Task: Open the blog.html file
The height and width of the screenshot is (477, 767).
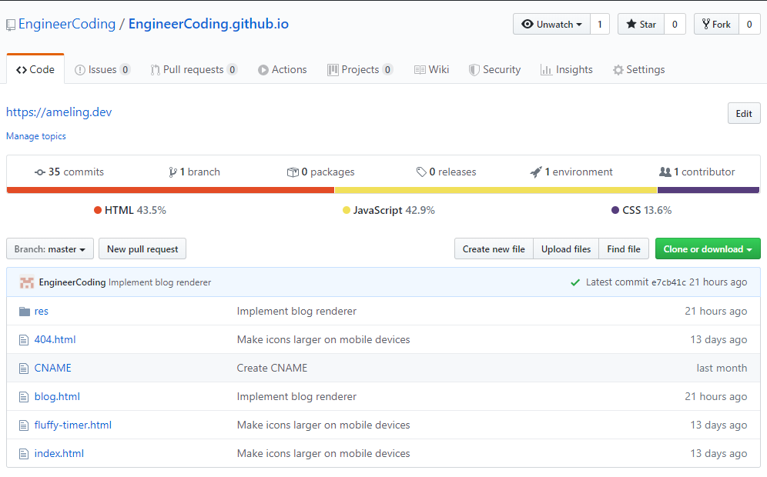Action: click(x=57, y=397)
